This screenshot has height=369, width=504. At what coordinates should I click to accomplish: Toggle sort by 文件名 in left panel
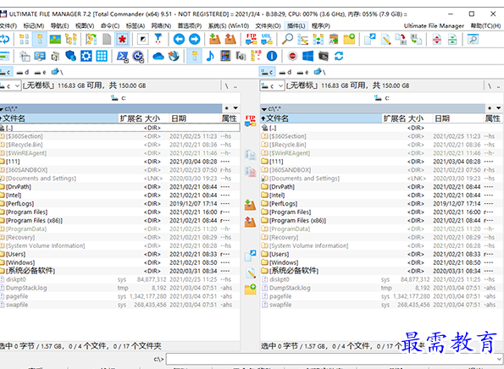pos(59,118)
